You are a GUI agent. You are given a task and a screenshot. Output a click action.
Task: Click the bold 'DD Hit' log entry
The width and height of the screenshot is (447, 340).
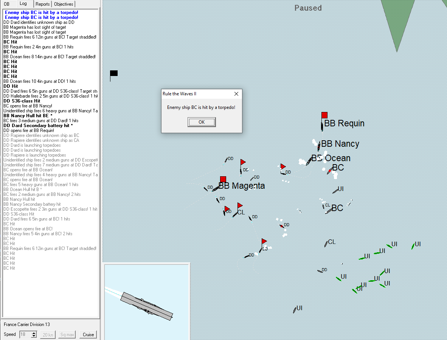tap(11, 86)
